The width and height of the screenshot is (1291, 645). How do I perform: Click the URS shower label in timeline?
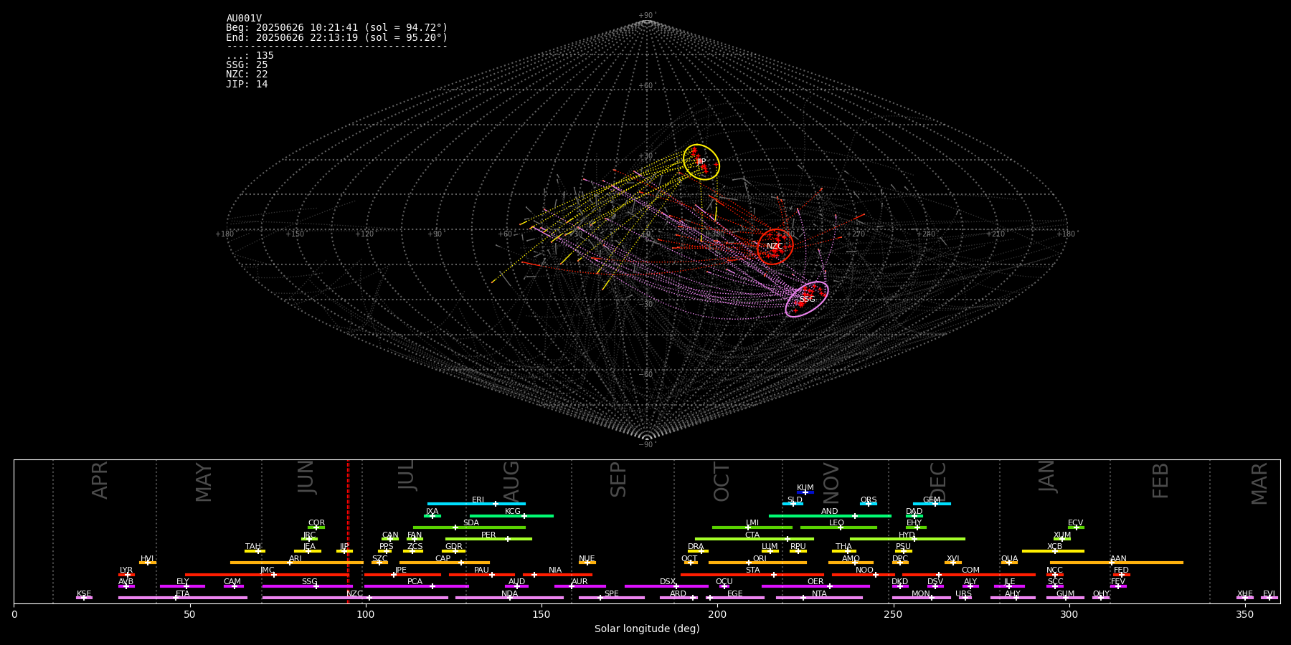(964, 594)
